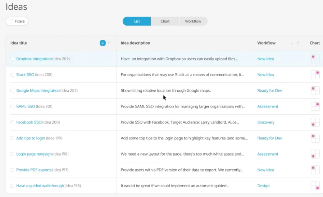323x197 pixels.
Task: Click the Dropbox description text 'Have an integration...'
Action: [179, 59]
